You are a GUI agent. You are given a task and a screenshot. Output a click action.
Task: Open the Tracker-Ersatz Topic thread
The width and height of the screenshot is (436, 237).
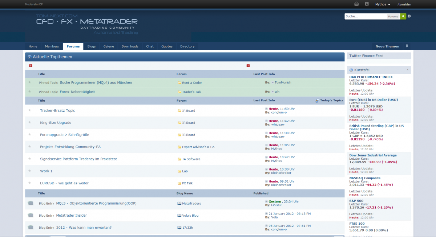click(57, 110)
